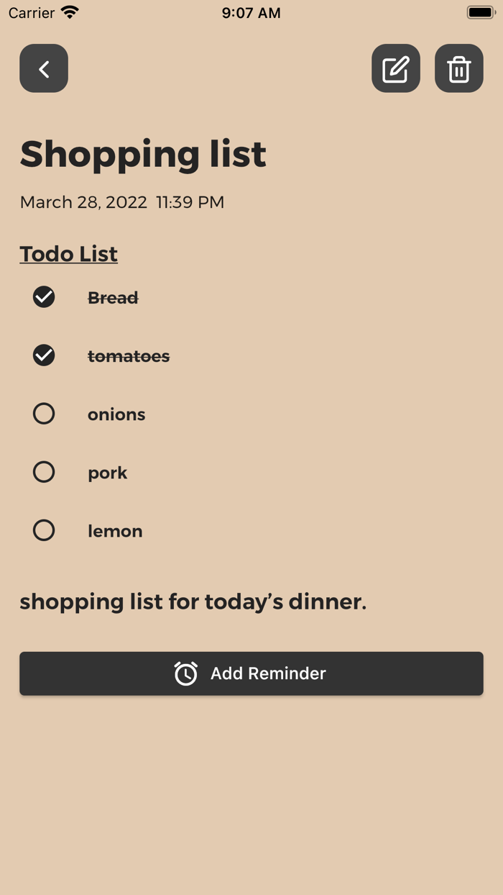Tap the battery indicator in the status bar
The image size is (503, 895).
click(480, 12)
